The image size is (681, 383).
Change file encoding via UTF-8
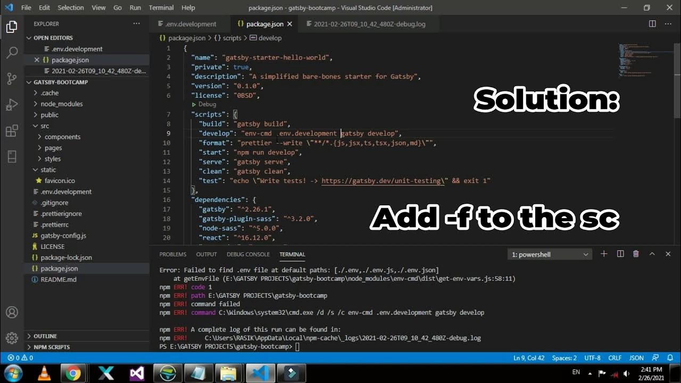coord(593,358)
